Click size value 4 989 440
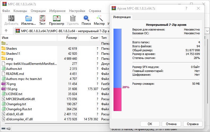Image resolution: width=210 pixels, height=132 pixels. point(71,59)
